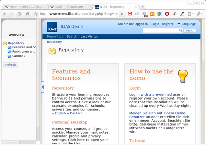
Task: Click the 'Log in with a pre-defined user' link
Action: coord(154,94)
